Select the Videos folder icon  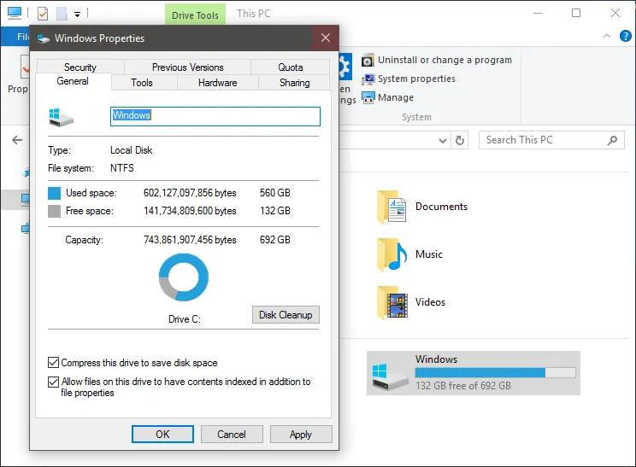392,302
